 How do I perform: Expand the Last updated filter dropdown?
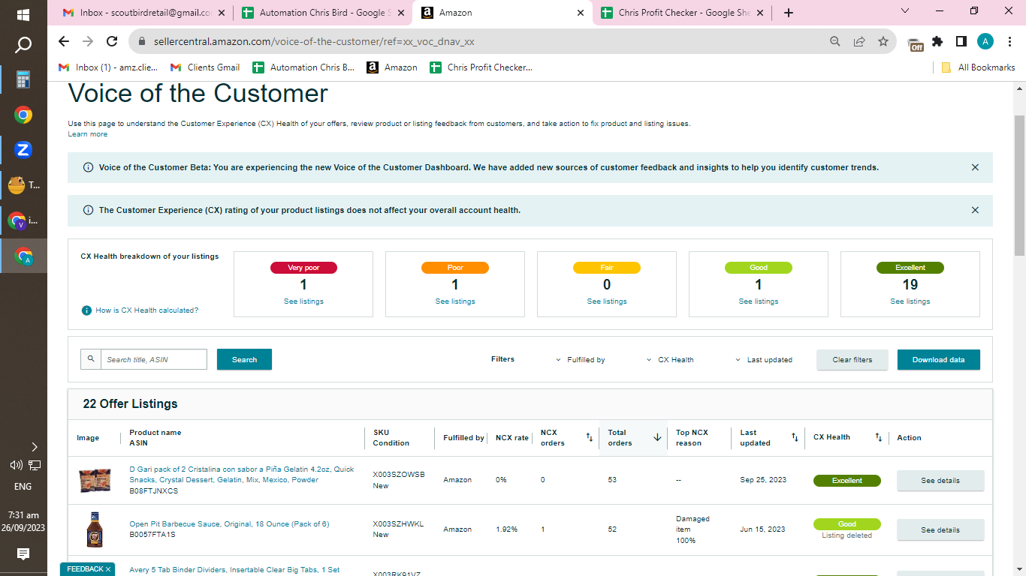pyautogui.click(x=763, y=360)
